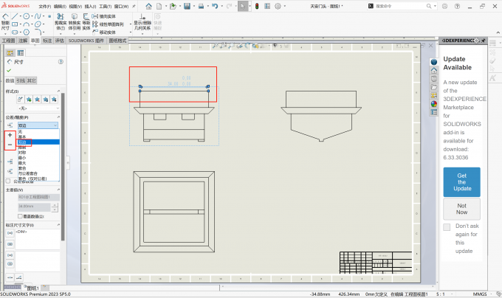Image resolution: width=502 pixels, height=298 pixels.
Task: Select the Line sketch tool
Action: [x=15, y=16]
